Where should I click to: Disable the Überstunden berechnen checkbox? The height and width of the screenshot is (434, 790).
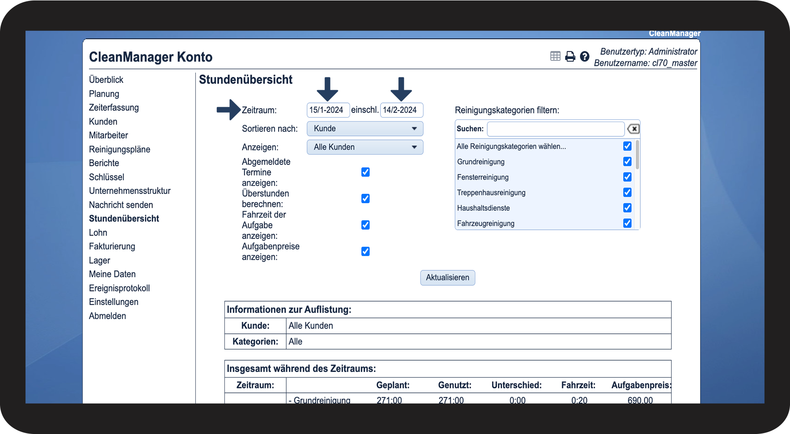[365, 199]
